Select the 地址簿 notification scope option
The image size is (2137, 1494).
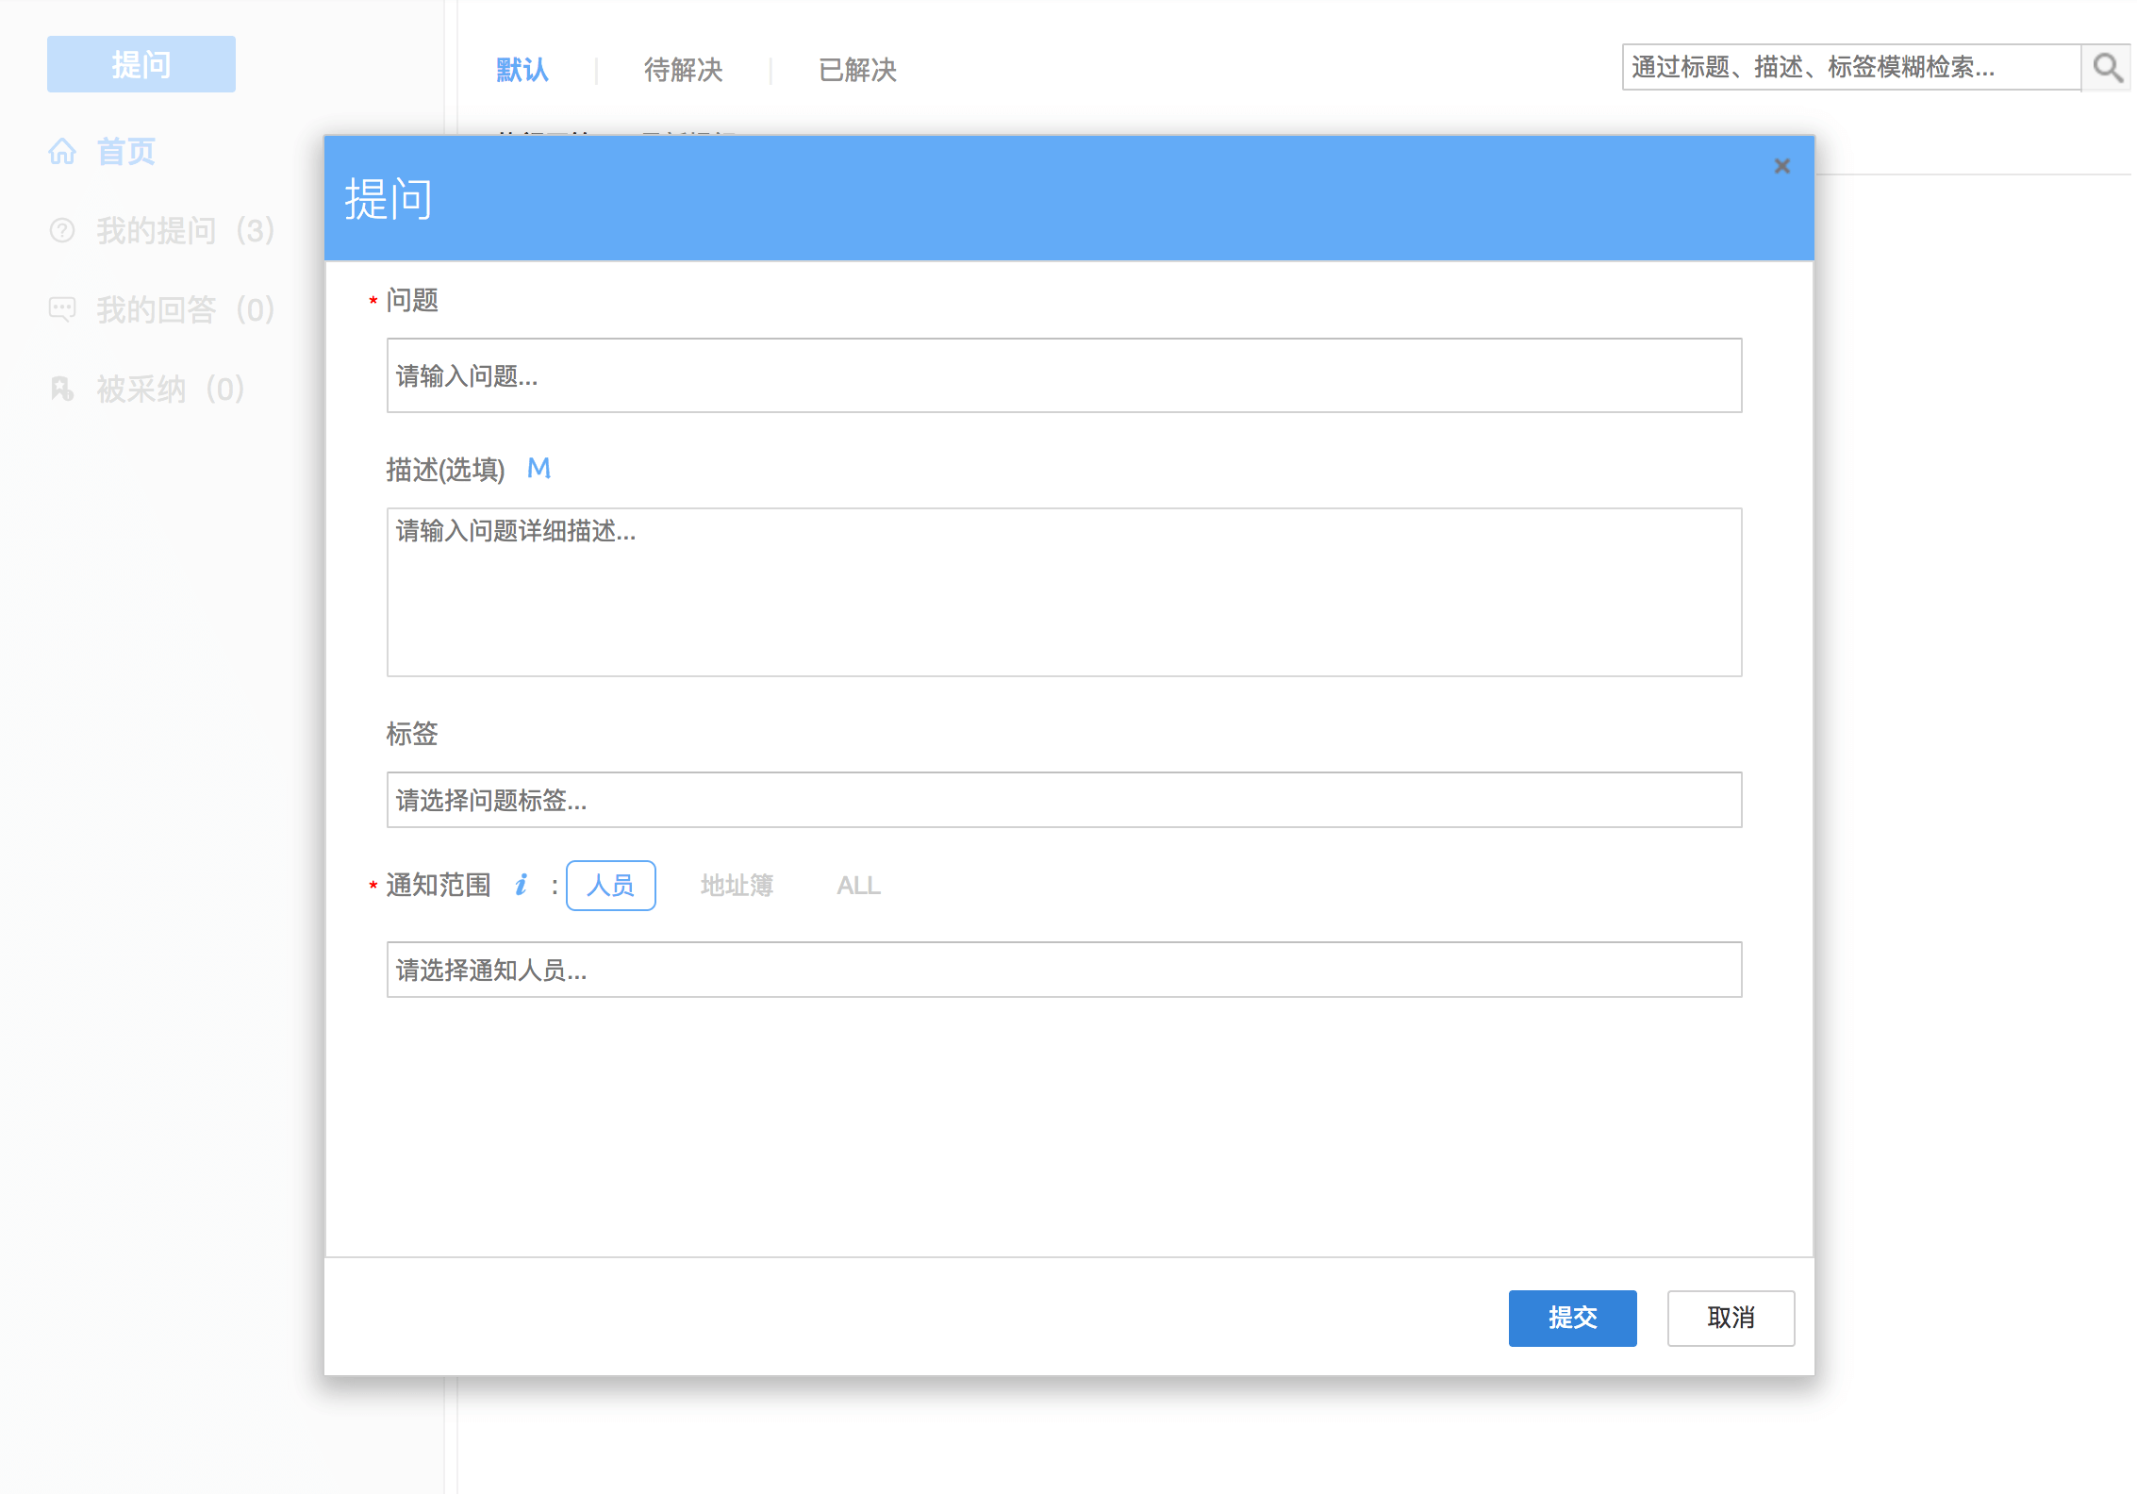737,886
